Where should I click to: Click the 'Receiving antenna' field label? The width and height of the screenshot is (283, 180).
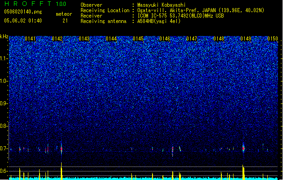103,21
